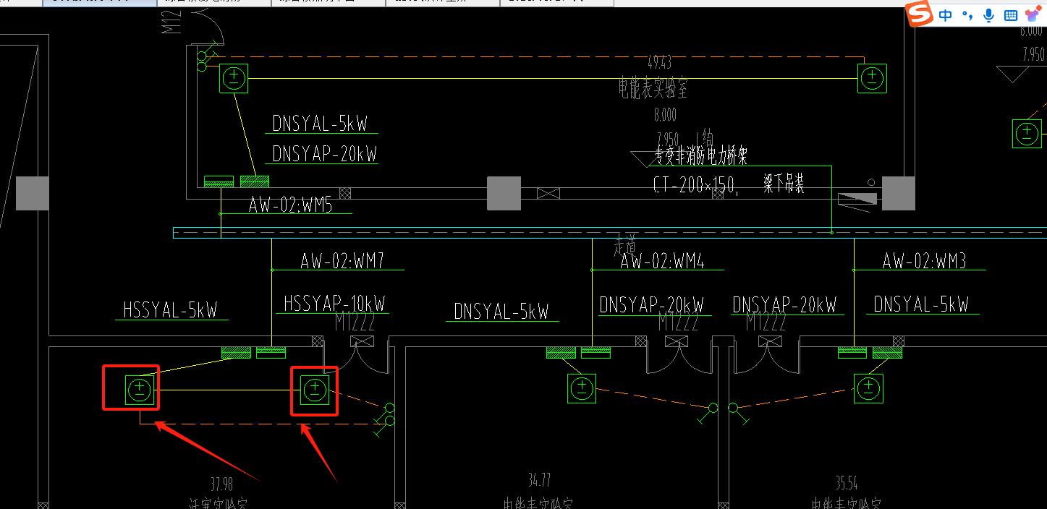Select the AW-02:WM4 circuit label

662,261
